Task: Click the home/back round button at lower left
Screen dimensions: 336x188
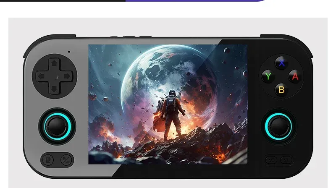Action: [x=66, y=160]
